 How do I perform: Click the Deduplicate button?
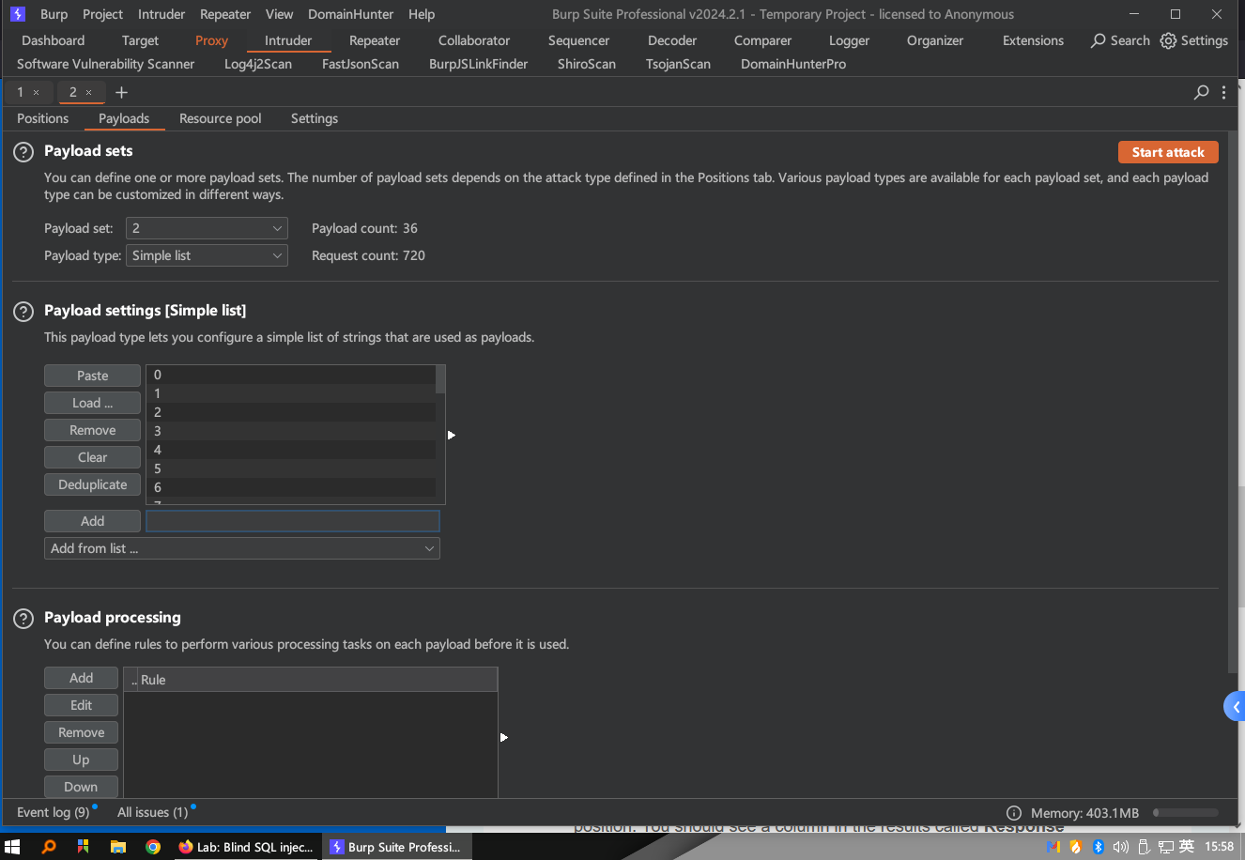(92, 484)
